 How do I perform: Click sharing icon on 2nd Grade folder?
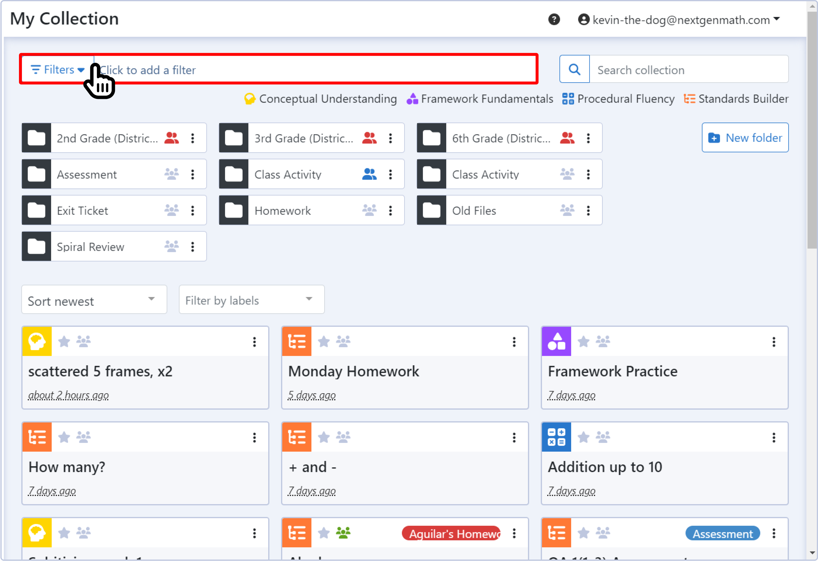(171, 138)
